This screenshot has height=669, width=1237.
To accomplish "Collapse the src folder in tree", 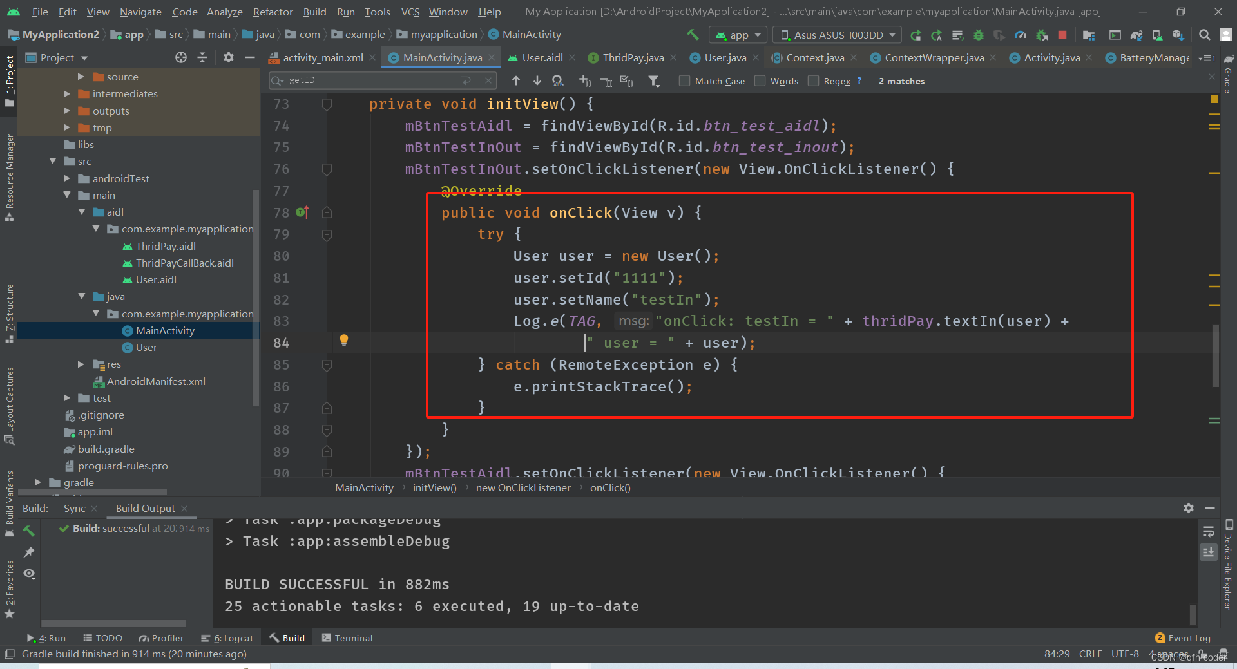I will pos(53,161).
